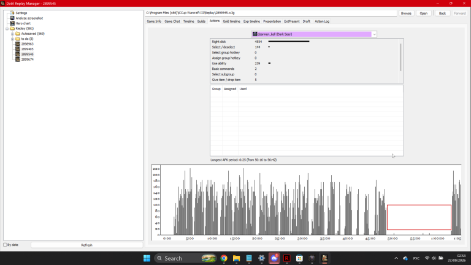The image size is (471, 265).
Task: Click replay icon beside 2899405
Action: coord(18,49)
